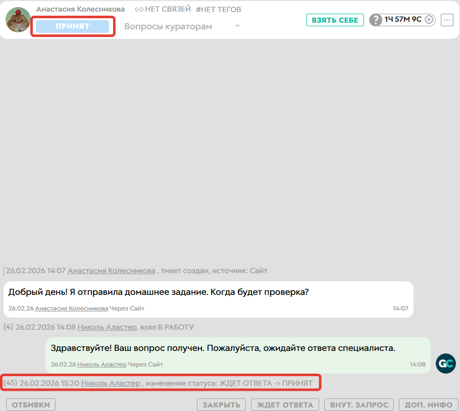Click the ОТБИВКИ button

pyautogui.click(x=31, y=405)
